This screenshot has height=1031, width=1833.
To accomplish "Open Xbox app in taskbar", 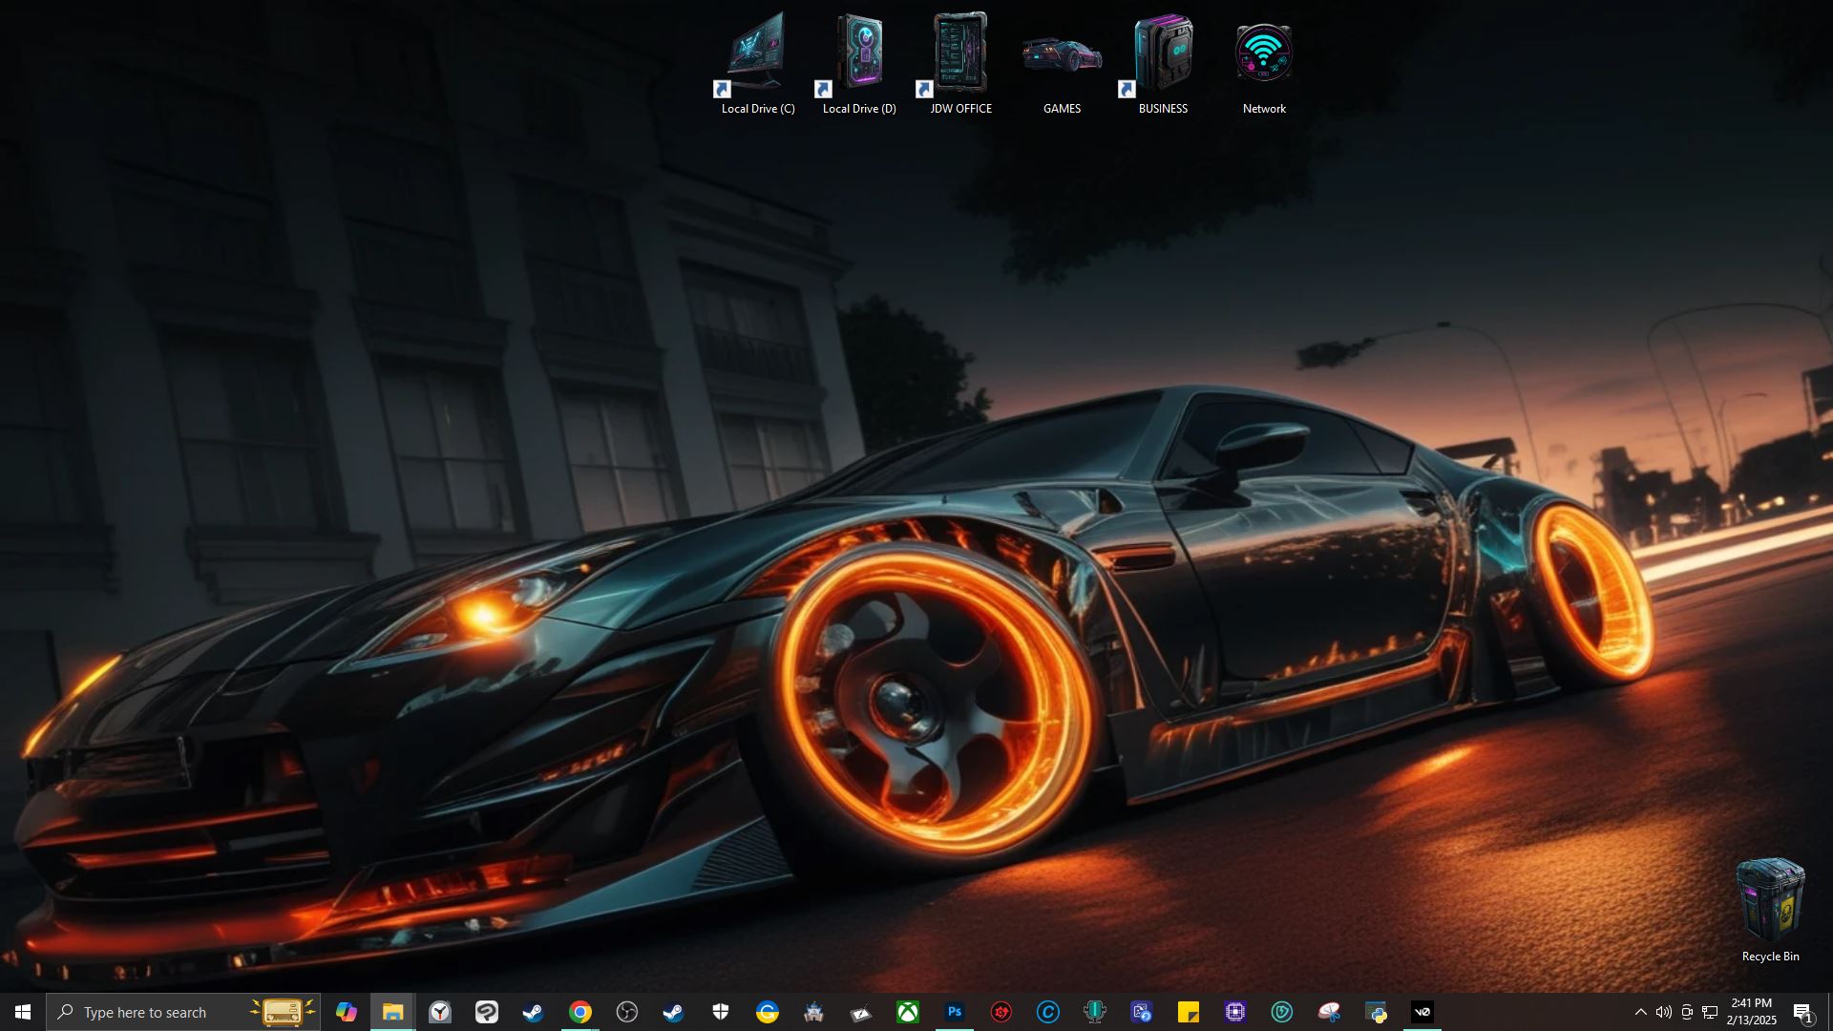I will coord(907,1012).
